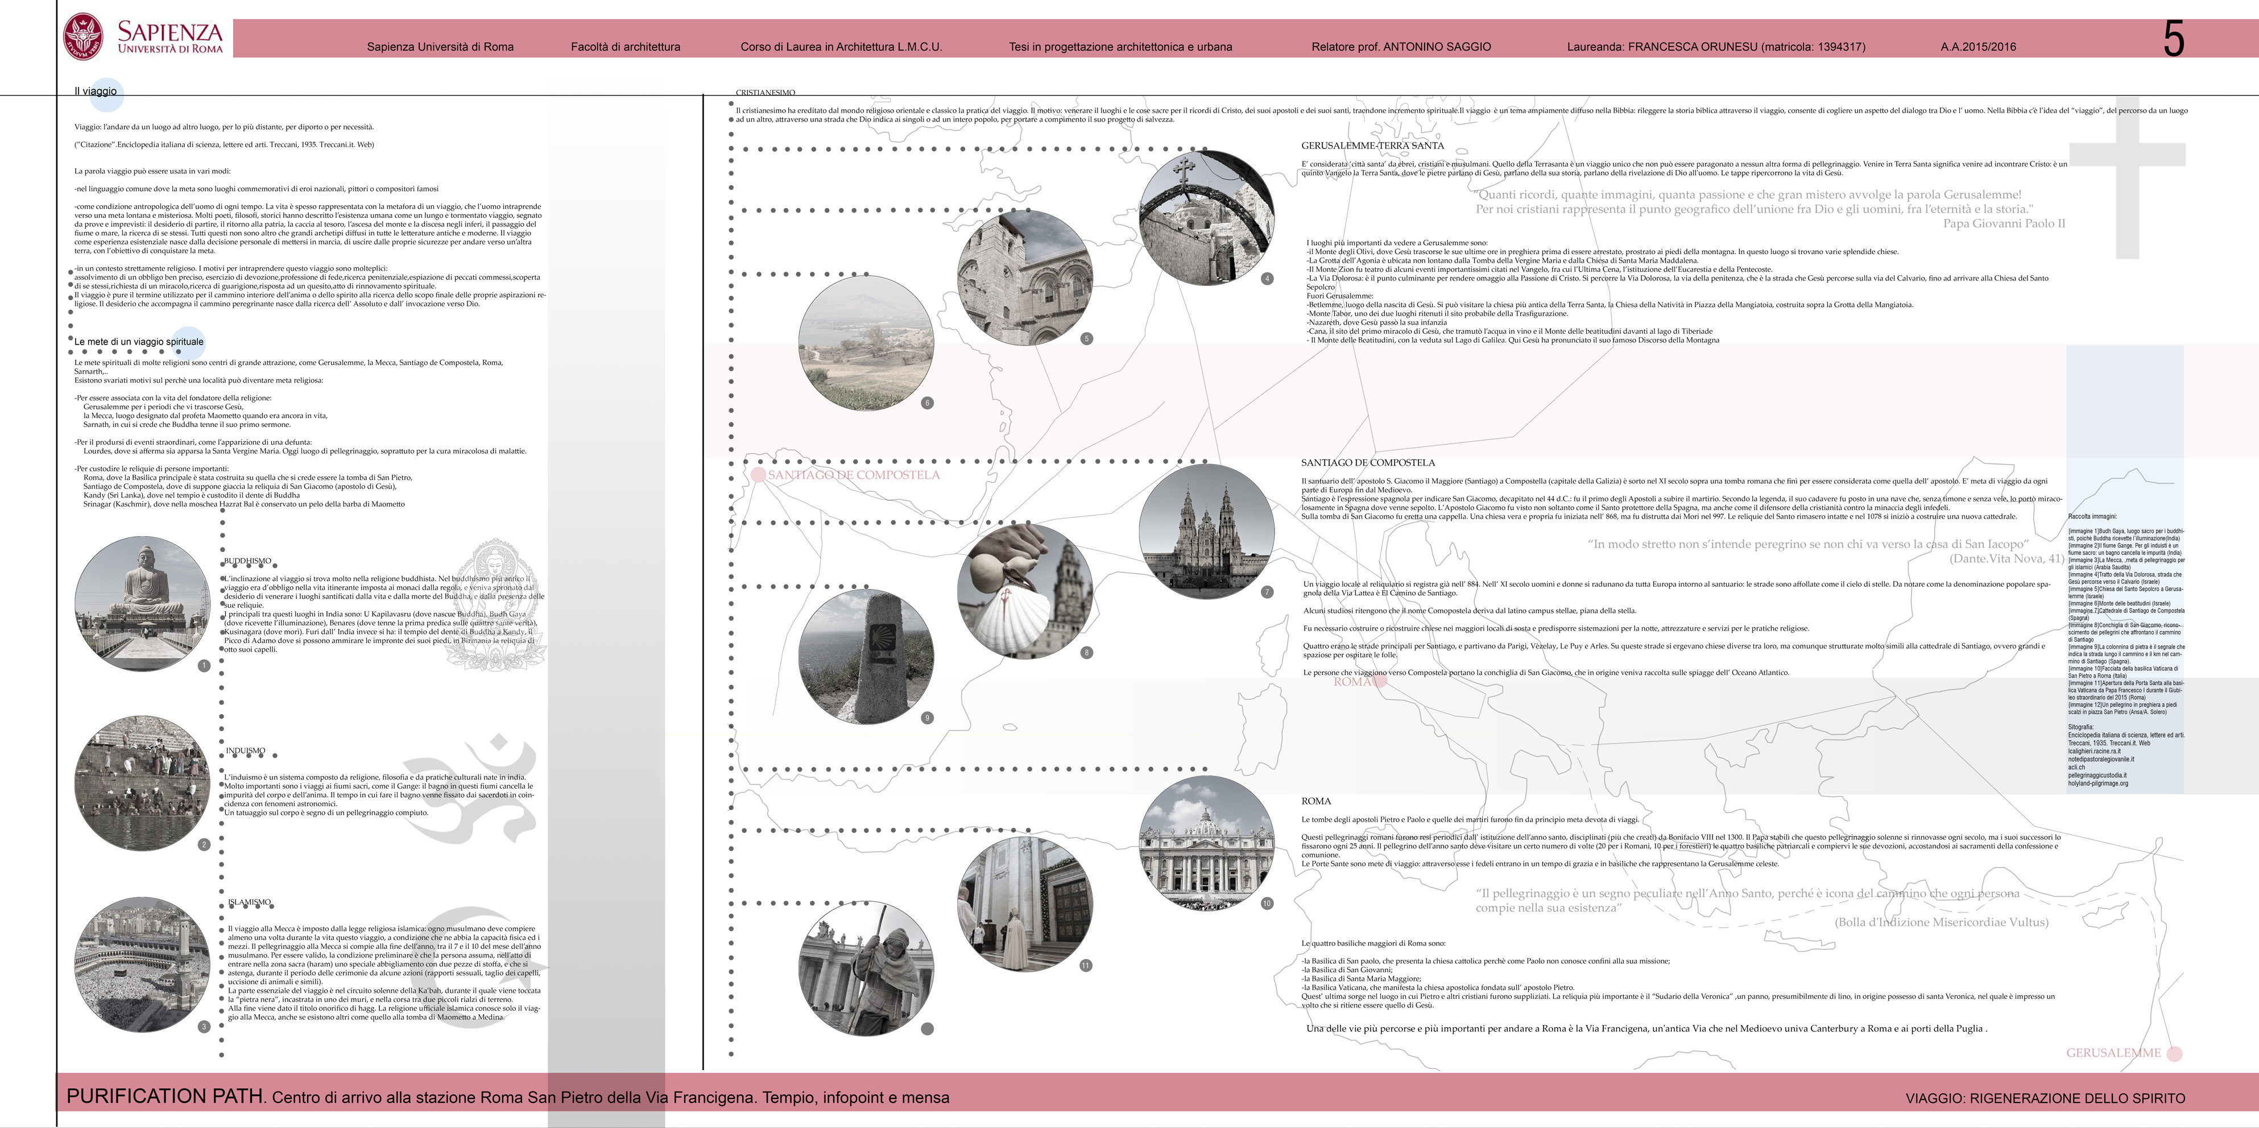
Task: Click 'Le mete di un viaggio spirituale' heading
Action: [x=139, y=342]
